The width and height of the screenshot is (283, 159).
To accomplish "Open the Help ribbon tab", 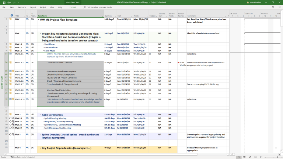I will [x=60, y=7].
